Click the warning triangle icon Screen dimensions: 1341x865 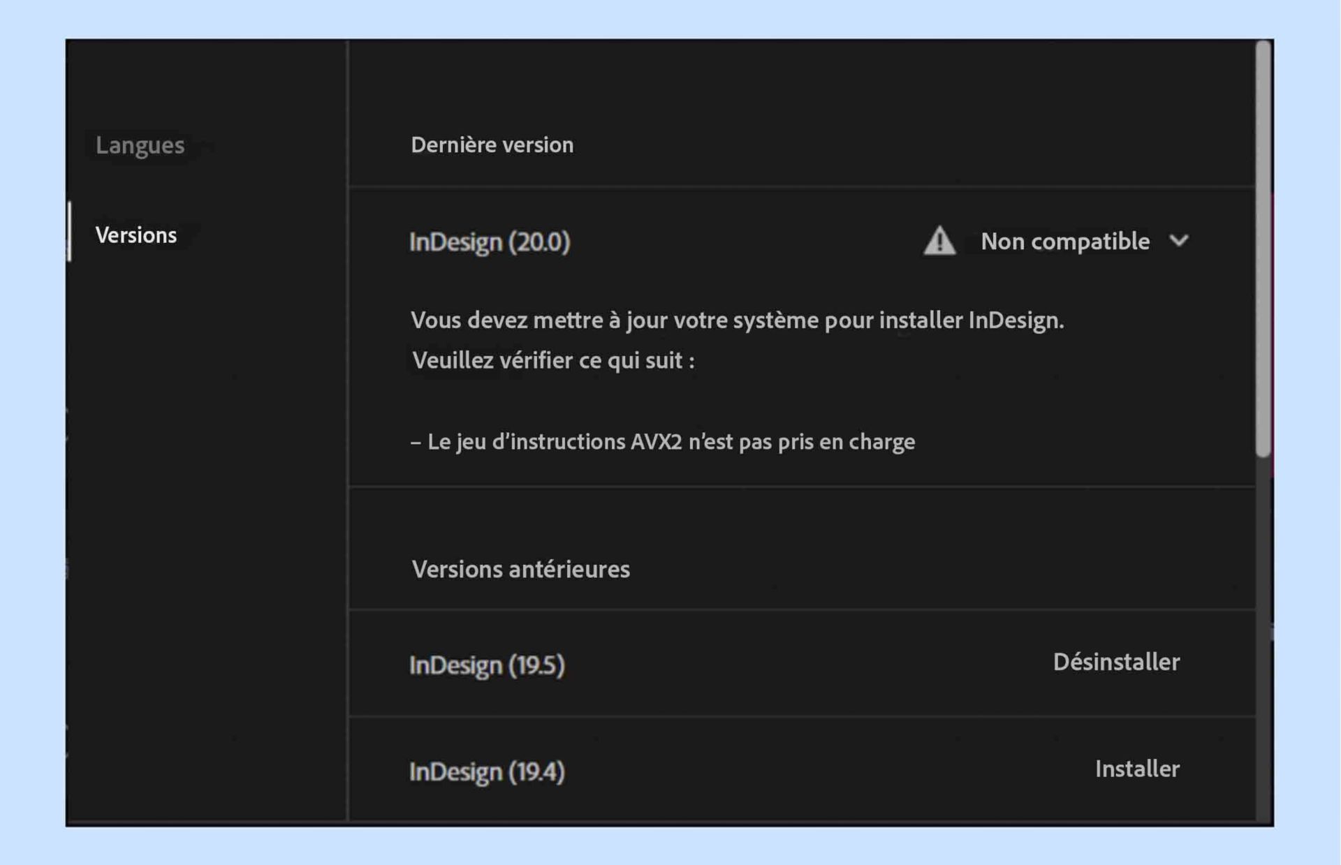(939, 242)
